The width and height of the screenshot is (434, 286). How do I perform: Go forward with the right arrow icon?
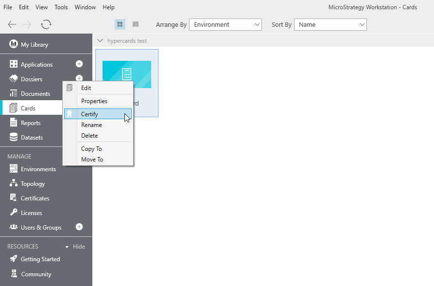pos(27,24)
